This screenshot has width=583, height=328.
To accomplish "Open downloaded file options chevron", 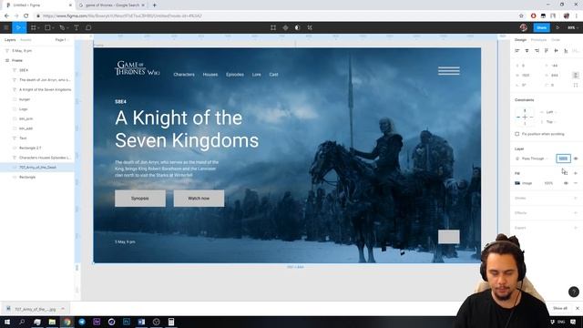I will click(63, 309).
